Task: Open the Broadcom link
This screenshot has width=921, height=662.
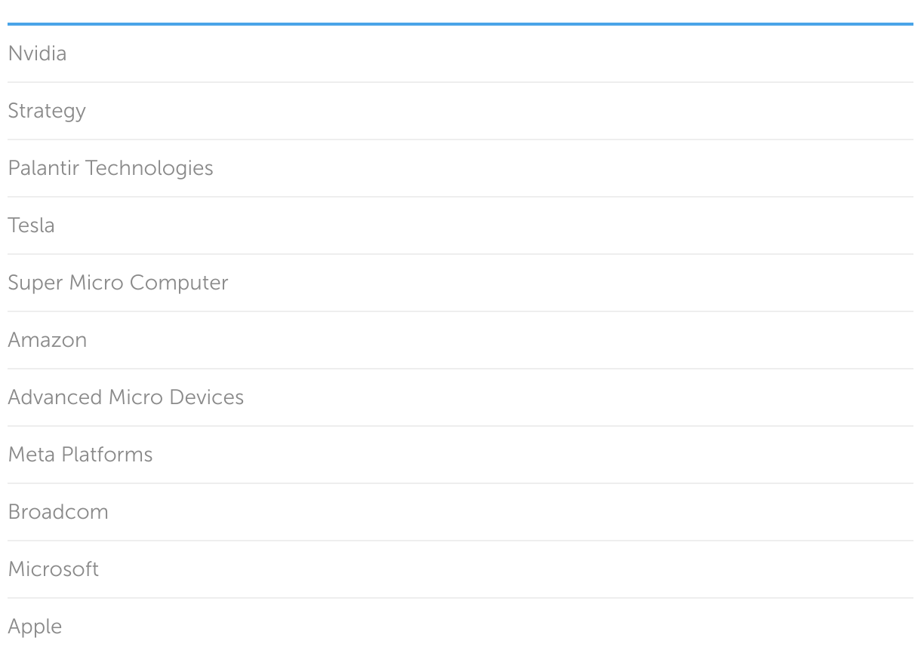Action: [58, 512]
